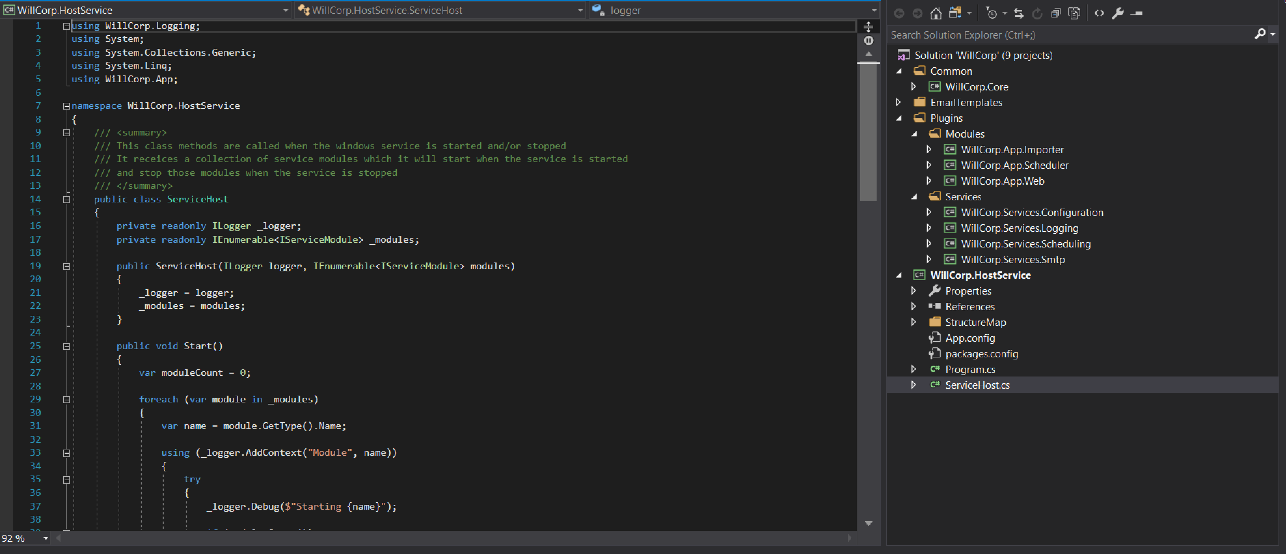Image resolution: width=1286 pixels, height=554 pixels.
Task: Click the View Code angle-brackets icon
Action: [x=1099, y=13]
